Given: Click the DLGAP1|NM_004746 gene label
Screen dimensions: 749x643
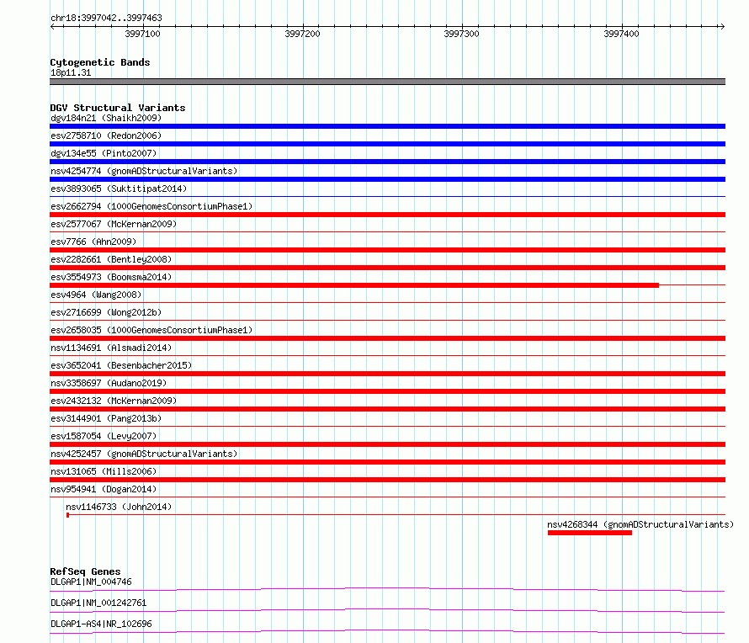Looking at the screenshot, I should click(x=91, y=582).
